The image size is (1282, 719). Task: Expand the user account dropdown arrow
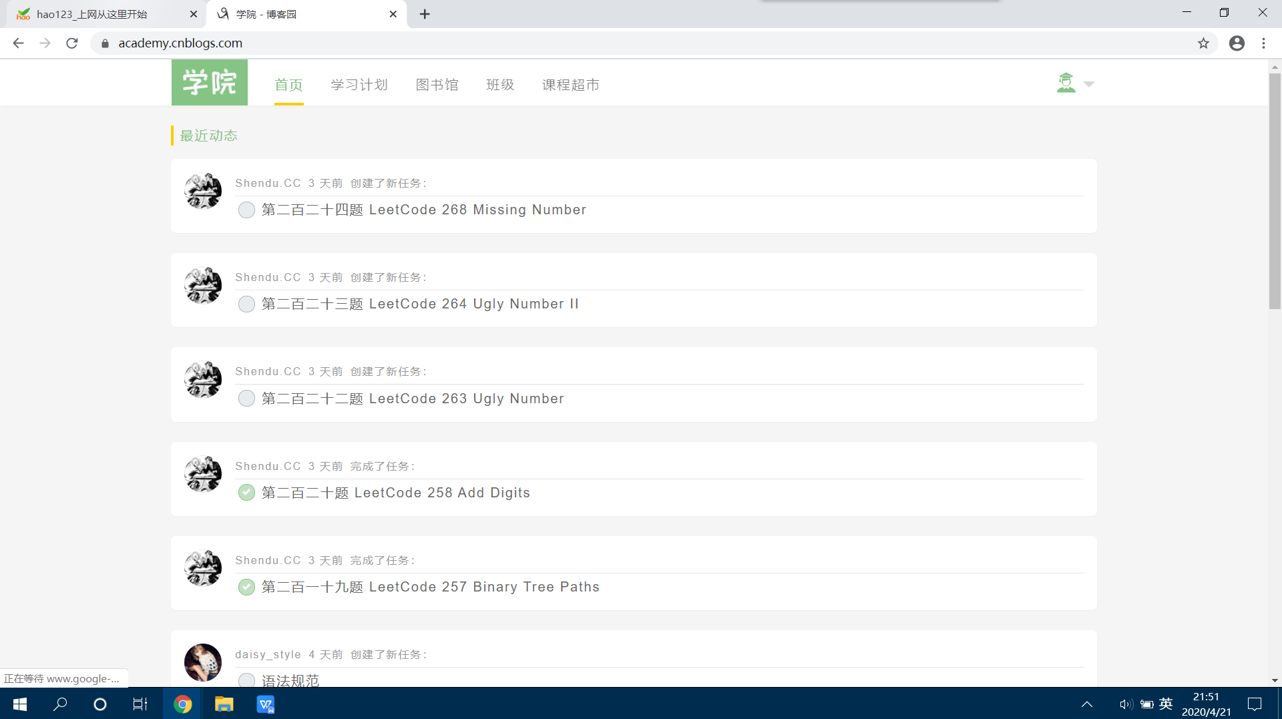[x=1089, y=84]
